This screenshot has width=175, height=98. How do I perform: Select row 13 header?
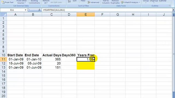coord(3,68)
